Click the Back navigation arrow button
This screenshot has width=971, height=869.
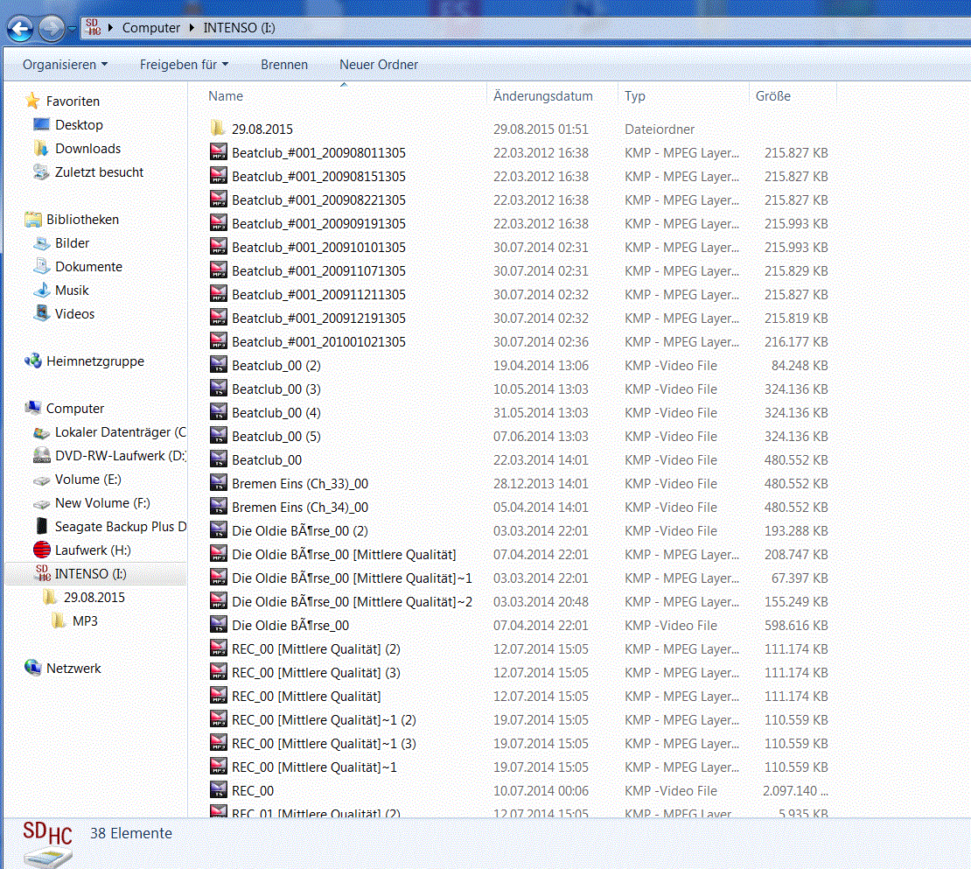pyautogui.click(x=20, y=29)
